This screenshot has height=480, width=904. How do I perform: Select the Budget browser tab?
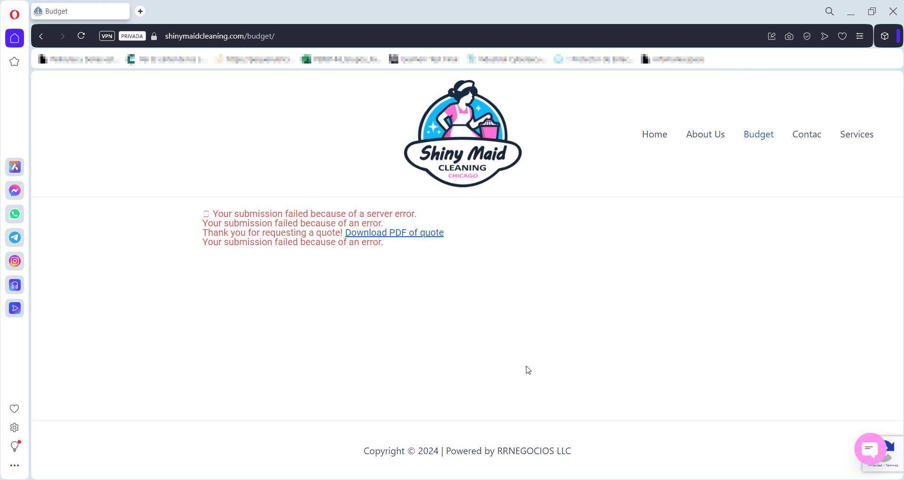coord(81,11)
